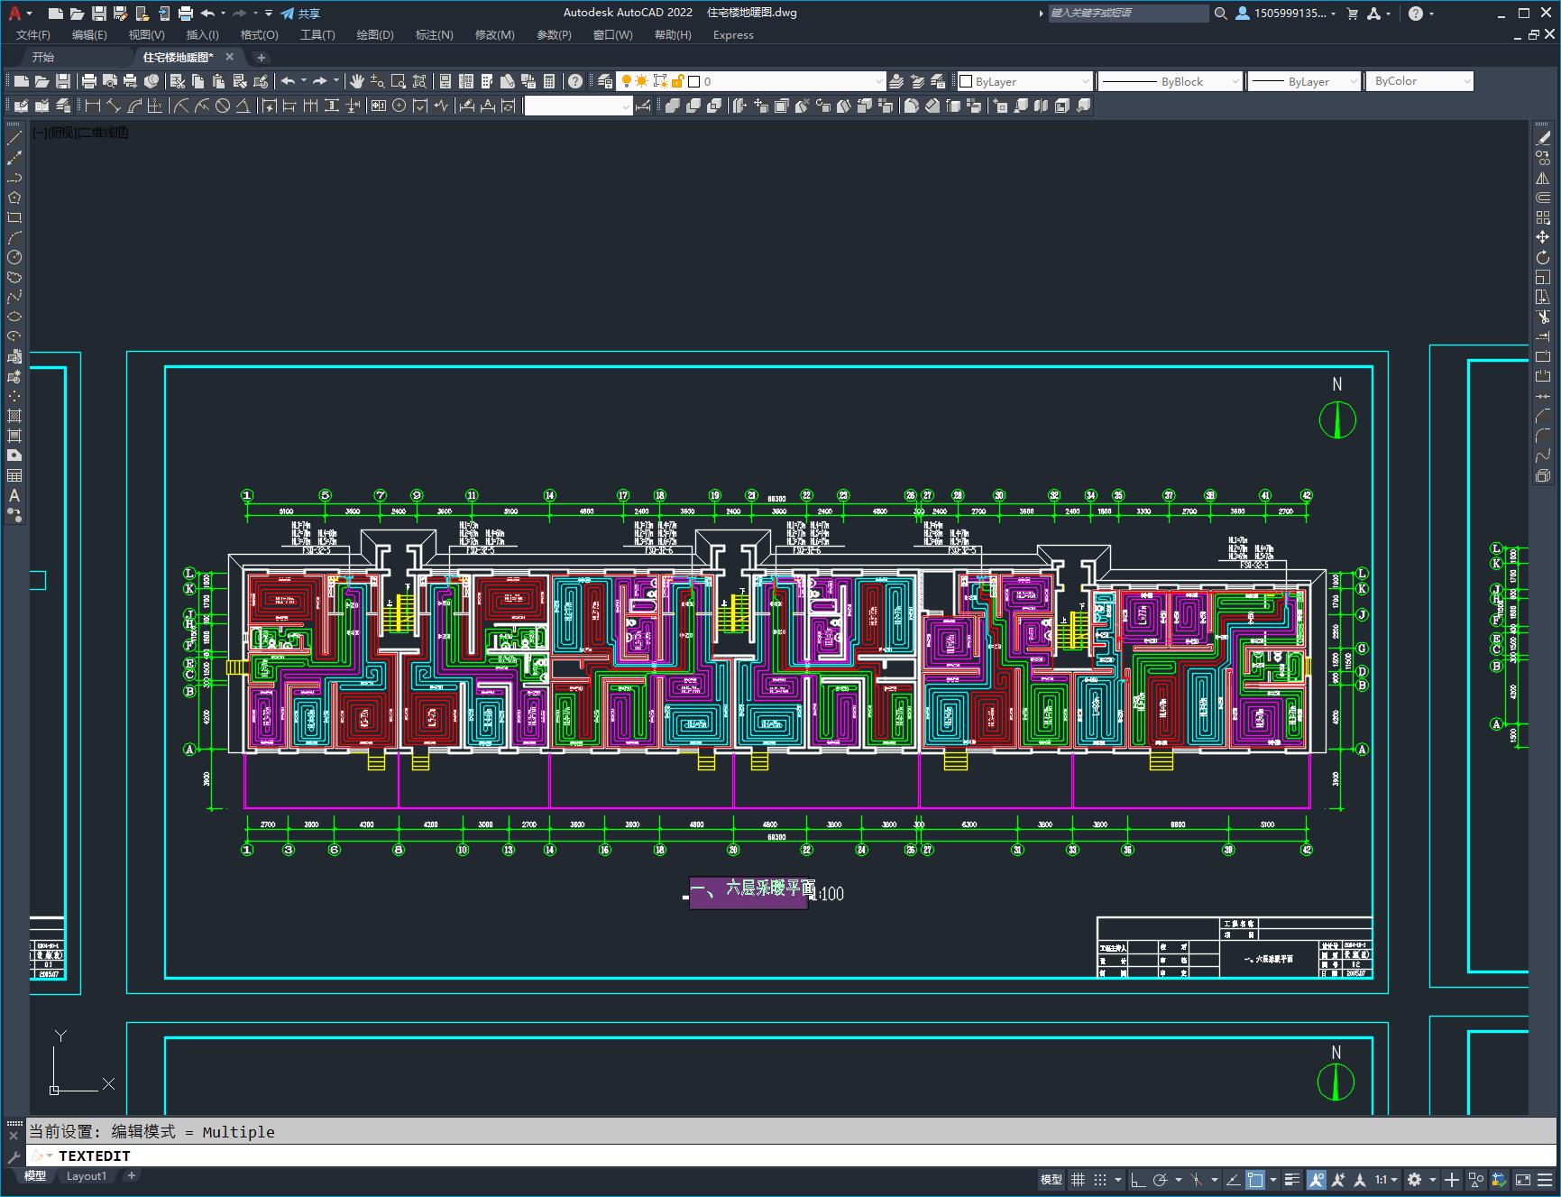Open a new drawing tab with plus

pyautogui.click(x=262, y=58)
